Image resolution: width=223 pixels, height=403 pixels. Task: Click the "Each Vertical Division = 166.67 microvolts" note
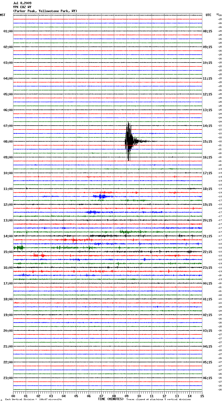33,400
